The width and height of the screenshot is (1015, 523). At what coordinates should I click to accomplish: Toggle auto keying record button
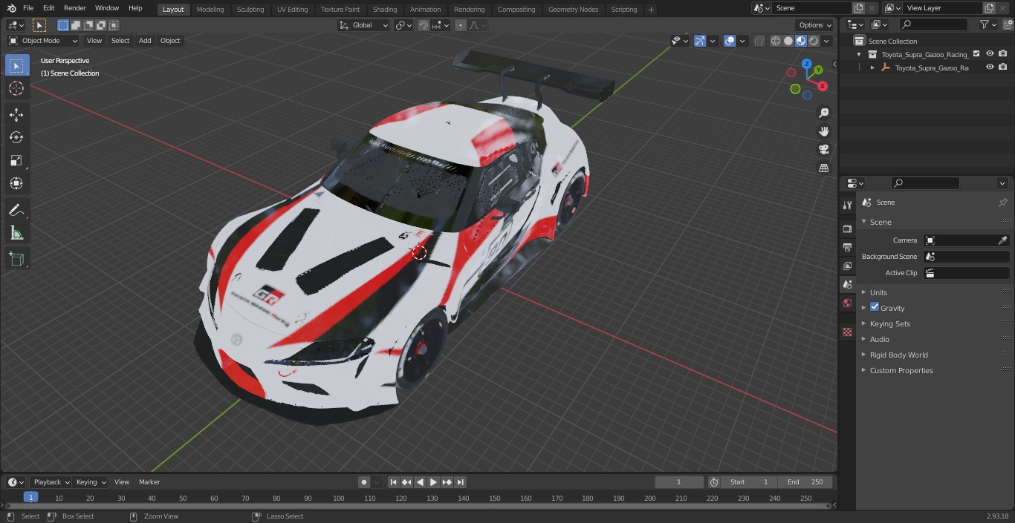pyautogui.click(x=364, y=482)
